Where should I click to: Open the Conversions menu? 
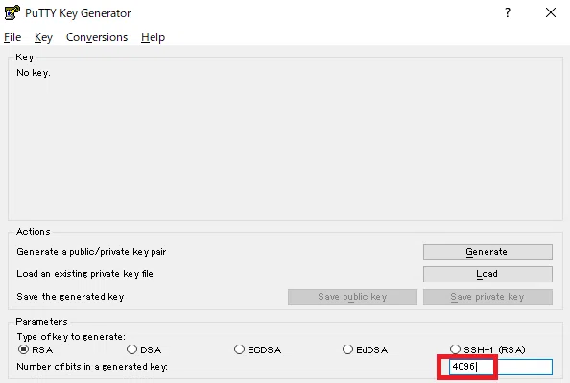tap(97, 37)
